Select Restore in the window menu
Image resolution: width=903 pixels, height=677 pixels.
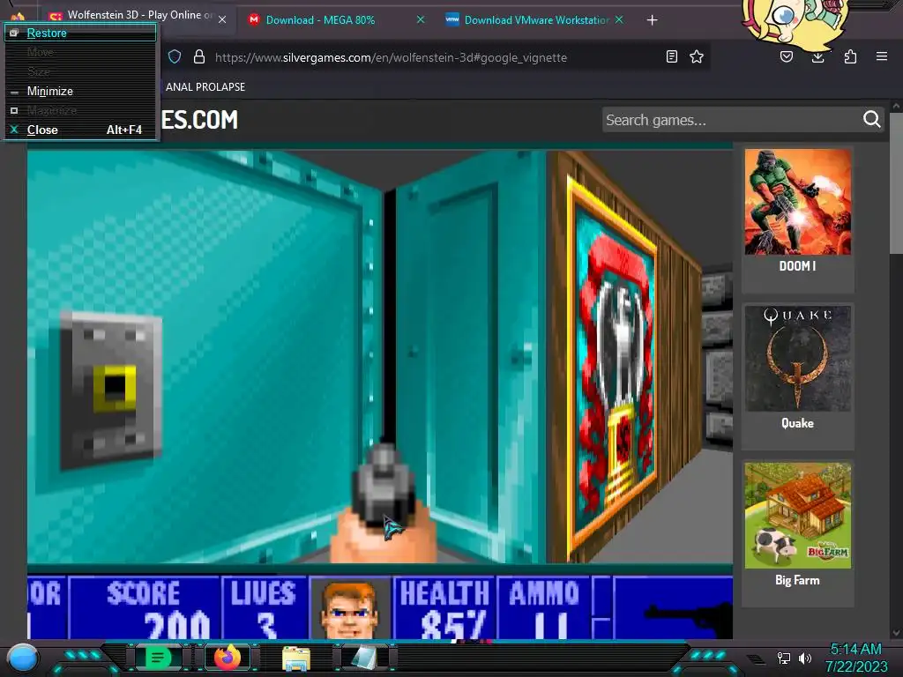pos(80,33)
